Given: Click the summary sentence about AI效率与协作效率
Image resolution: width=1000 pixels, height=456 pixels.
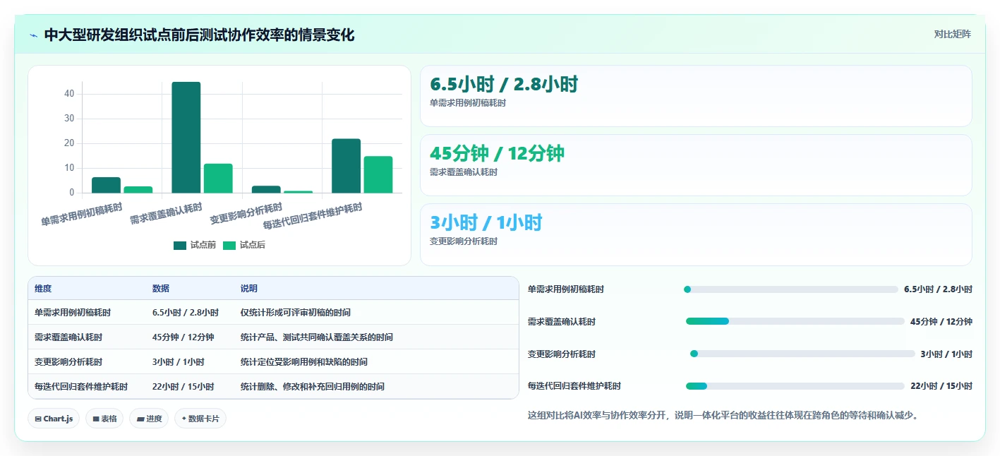Looking at the screenshot, I should (x=723, y=415).
